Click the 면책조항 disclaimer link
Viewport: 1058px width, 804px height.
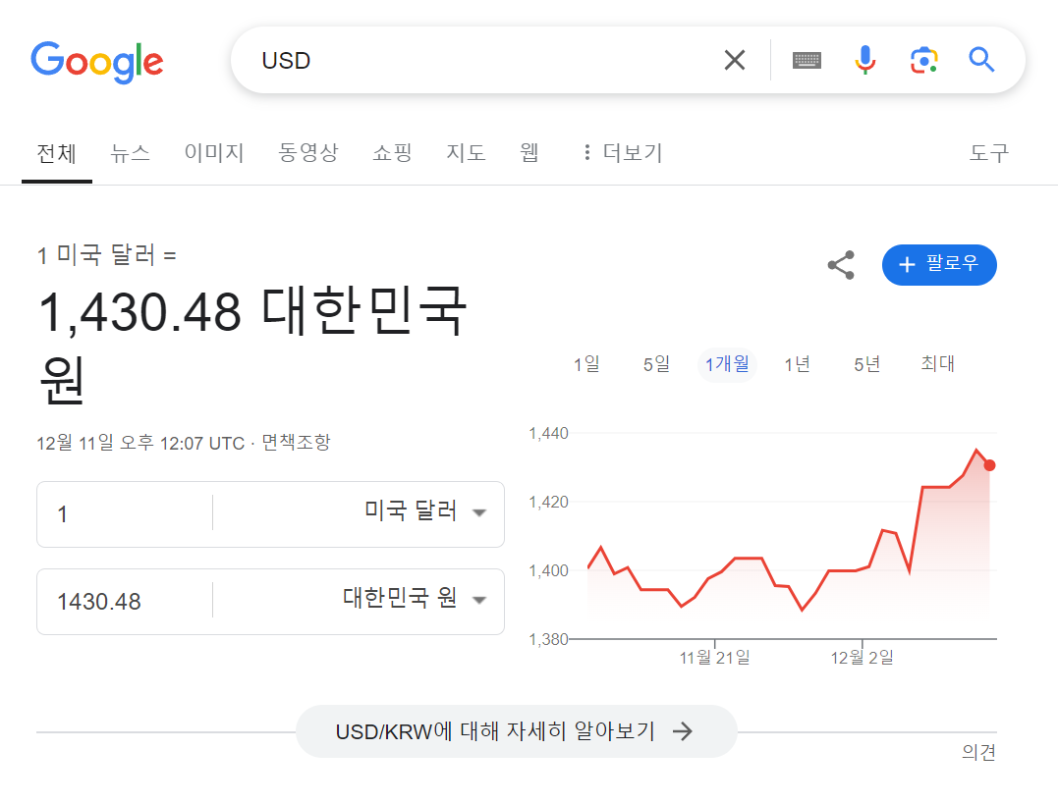(x=297, y=443)
